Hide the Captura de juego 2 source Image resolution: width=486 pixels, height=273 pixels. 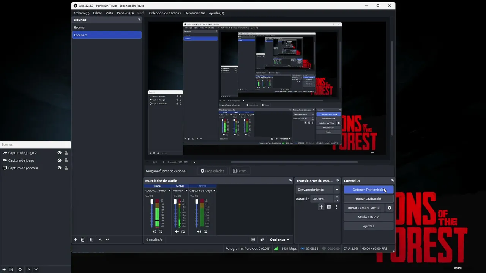[x=59, y=153]
